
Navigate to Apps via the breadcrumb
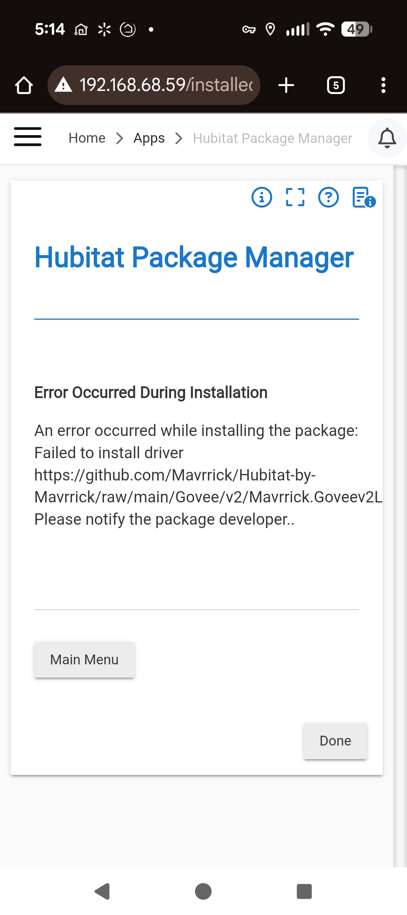click(x=149, y=138)
